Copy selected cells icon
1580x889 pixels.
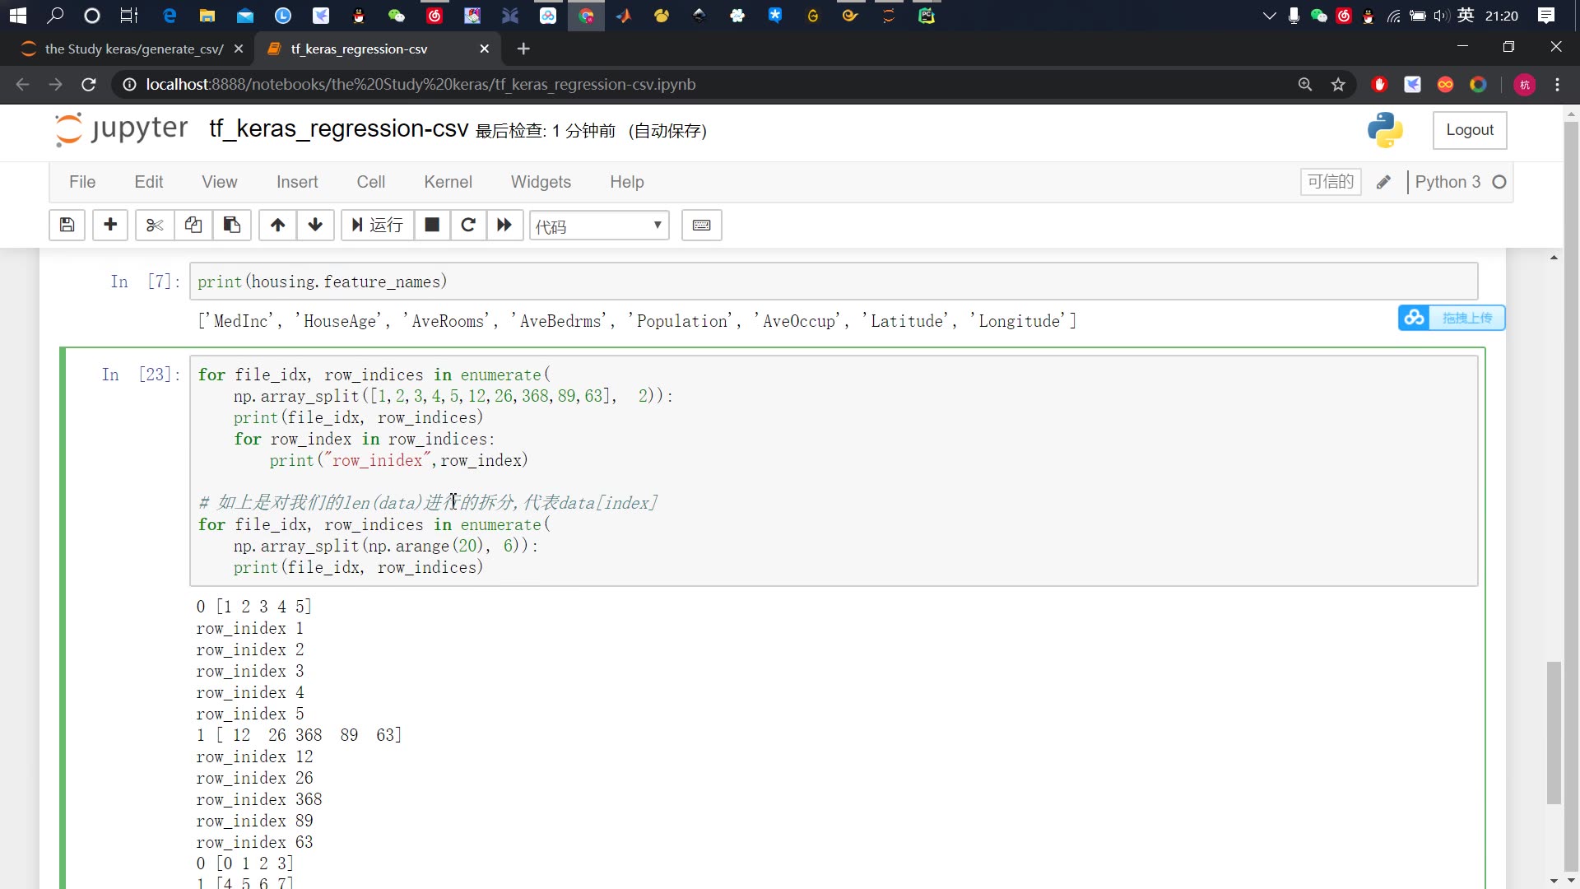[x=193, y=226]
